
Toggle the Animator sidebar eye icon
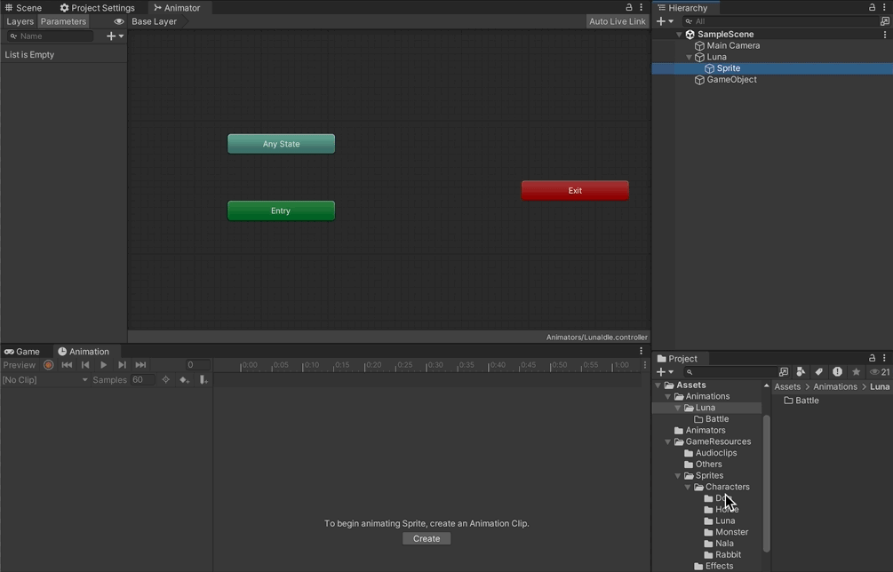pyautogui.click(x=118, y=21)
